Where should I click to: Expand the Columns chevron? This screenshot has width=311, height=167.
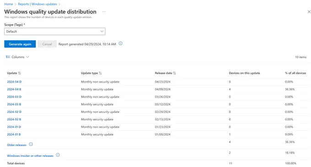[27, 57]
